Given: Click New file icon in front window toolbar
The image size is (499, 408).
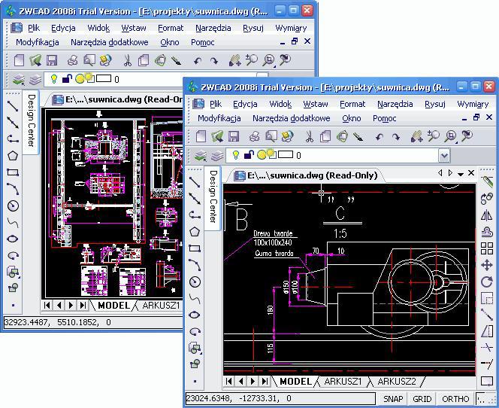Looking at the screenshot, I should pos(201,136).
